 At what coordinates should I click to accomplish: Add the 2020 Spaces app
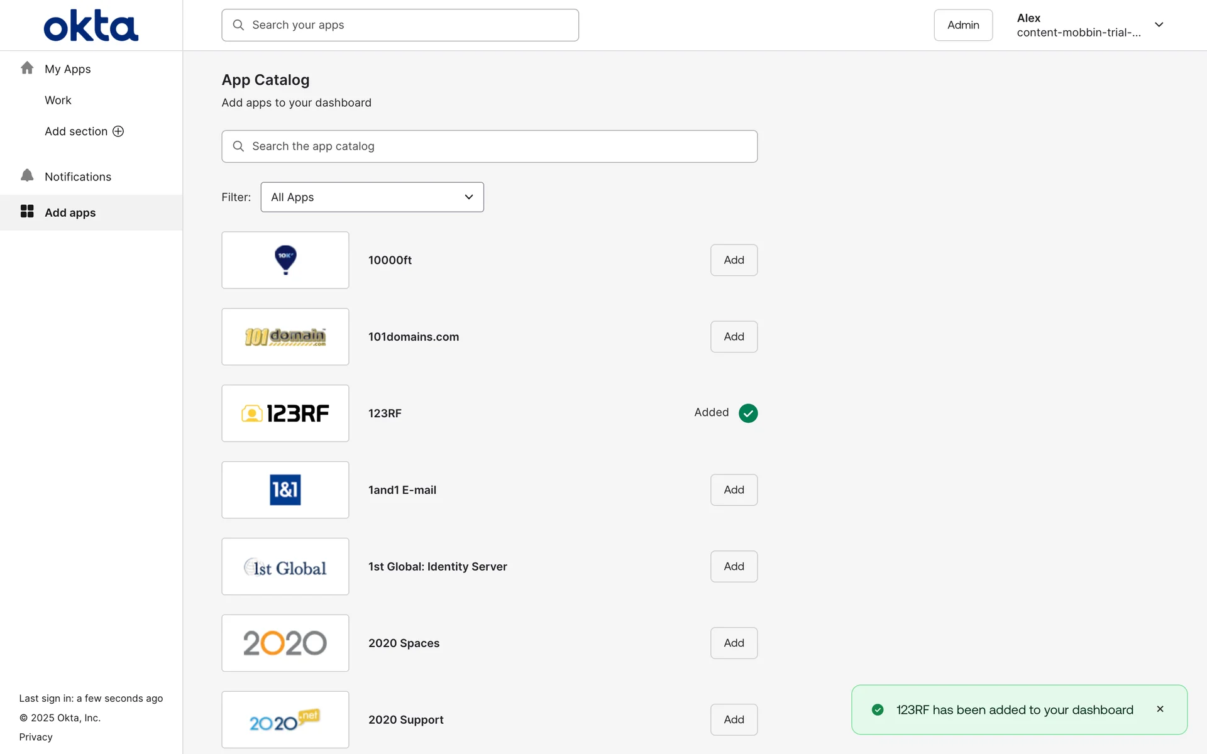(x=733, y=643)
